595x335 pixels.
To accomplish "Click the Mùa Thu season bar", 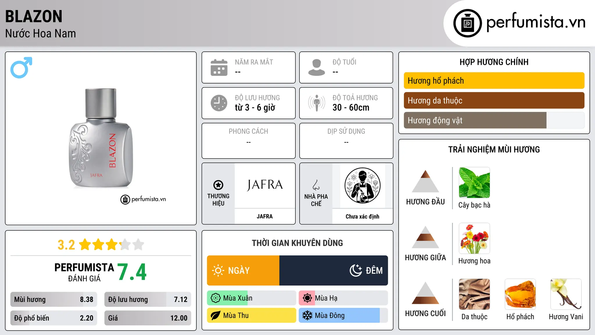I will 251,316.
